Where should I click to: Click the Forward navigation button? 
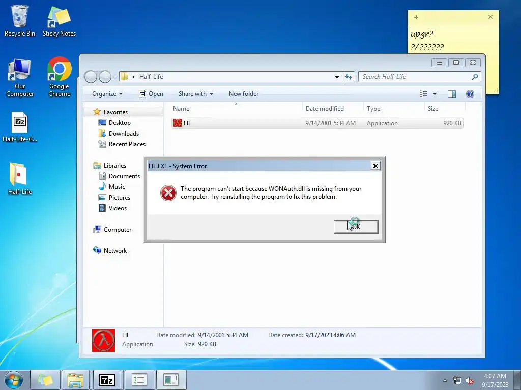pos(105,77)
